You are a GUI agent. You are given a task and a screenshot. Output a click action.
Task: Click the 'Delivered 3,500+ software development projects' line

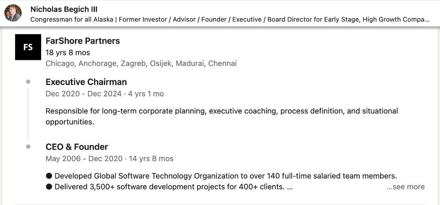click(x=169, y=187)
